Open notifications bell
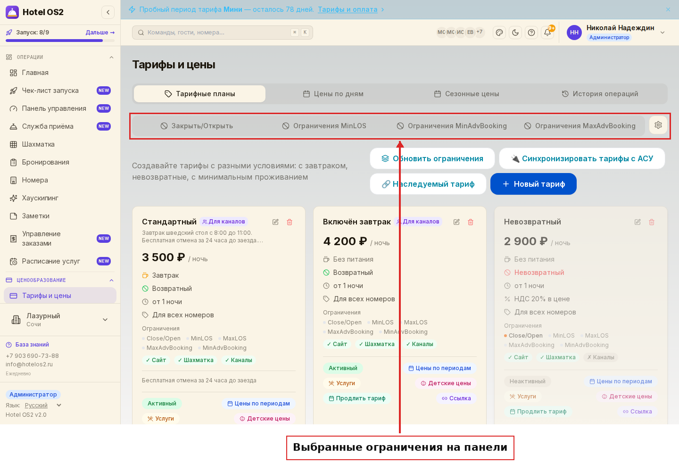Image resolution: width=679 pixels, height=471 pixels. (547, 33)
